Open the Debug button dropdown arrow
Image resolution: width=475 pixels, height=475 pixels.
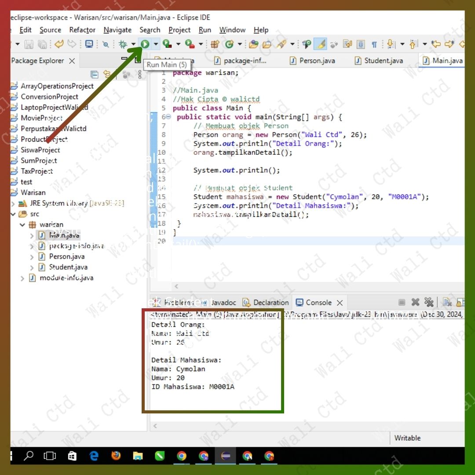(x=133, y=44)
